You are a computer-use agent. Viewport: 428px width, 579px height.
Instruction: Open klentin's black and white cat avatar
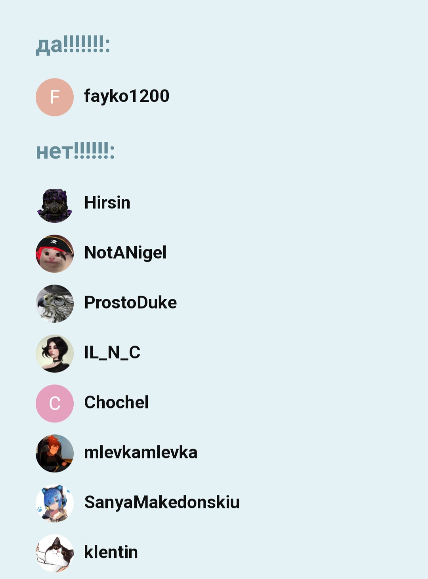[55, 553]
